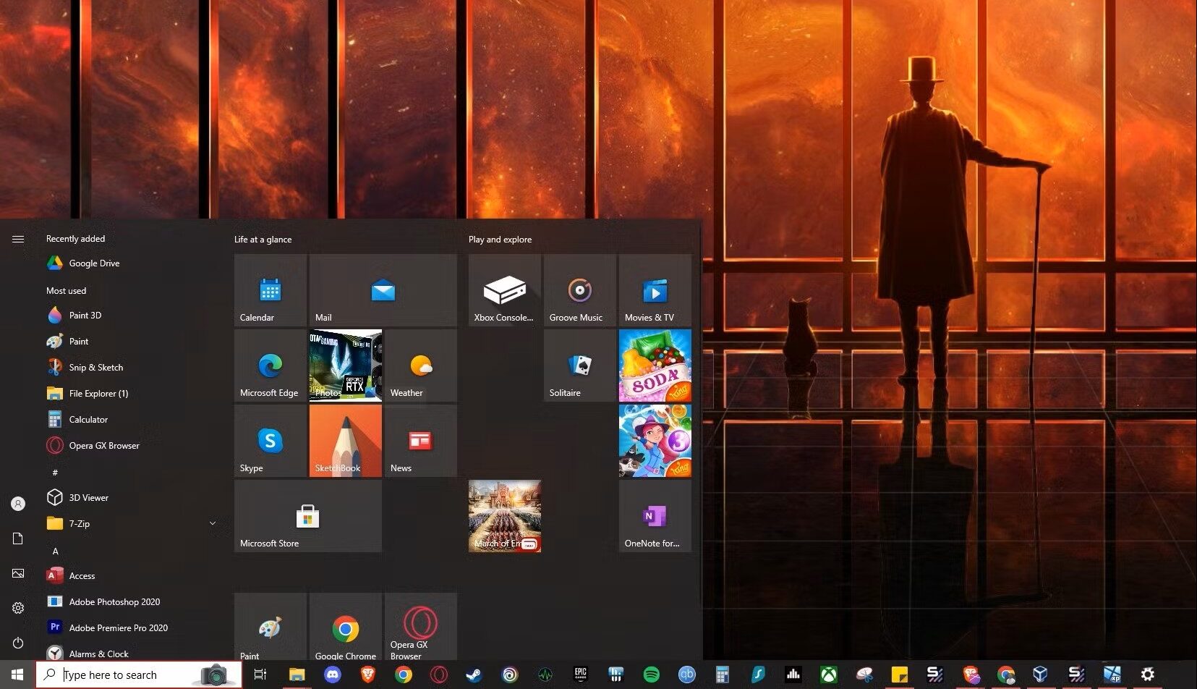Expand the 7-Zip folder chevron
Viewport: 1197px width, 689px height.
(213, 523)
